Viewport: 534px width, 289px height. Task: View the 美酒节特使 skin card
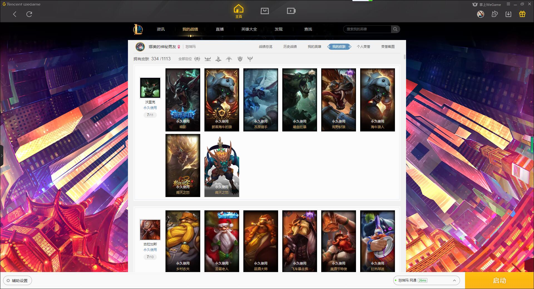coord(338,241)
